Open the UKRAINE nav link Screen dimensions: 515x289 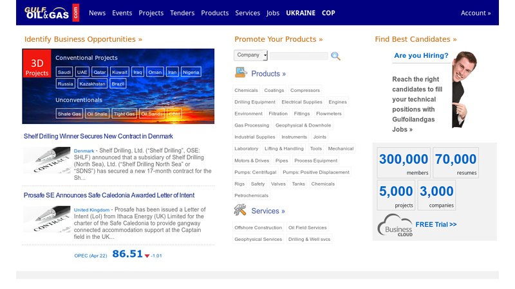[x=301, y=13]
